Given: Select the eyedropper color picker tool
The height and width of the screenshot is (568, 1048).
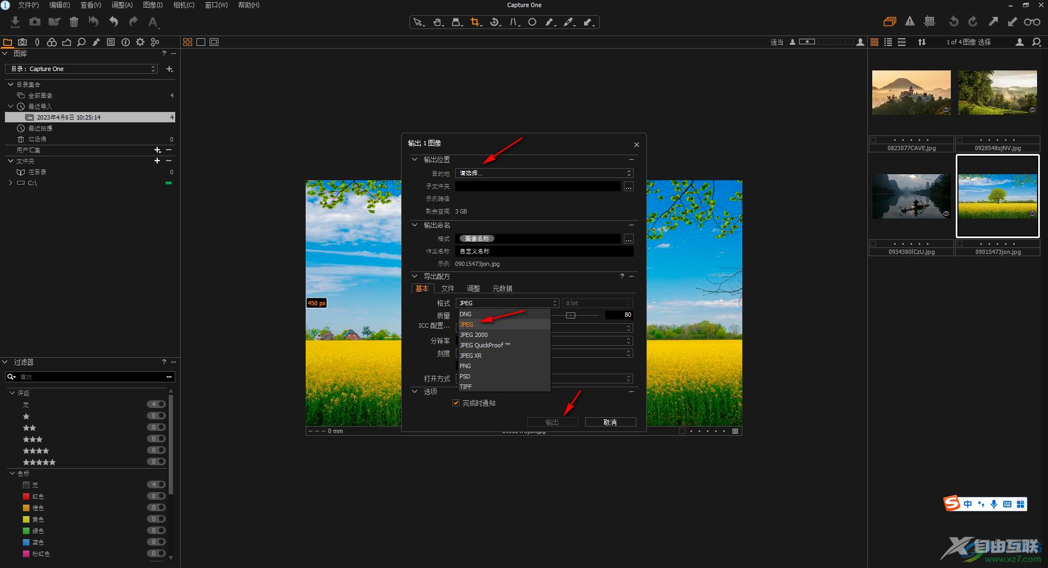Looking at the screenshot, I should point(569,22).
